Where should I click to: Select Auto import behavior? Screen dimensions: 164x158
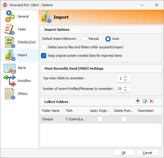point(108,39)
